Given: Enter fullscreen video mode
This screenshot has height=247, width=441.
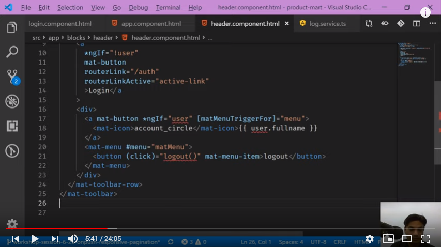Looking at the screenshot, I should [x=425, y=238].
